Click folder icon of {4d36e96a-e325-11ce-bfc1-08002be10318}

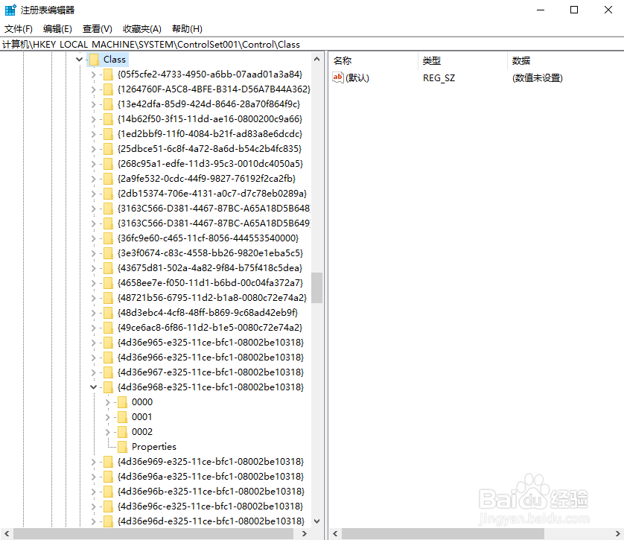tap(108, 477)
